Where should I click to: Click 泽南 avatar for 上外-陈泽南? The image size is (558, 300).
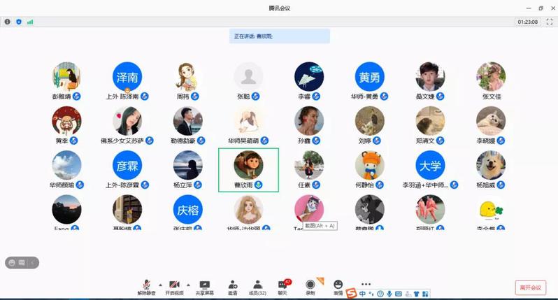point(127,77)
